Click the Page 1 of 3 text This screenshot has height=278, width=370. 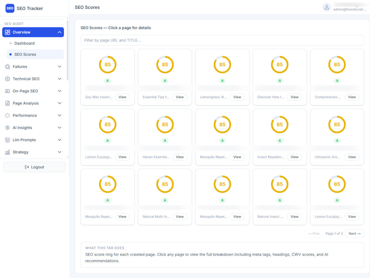point(334,234)
